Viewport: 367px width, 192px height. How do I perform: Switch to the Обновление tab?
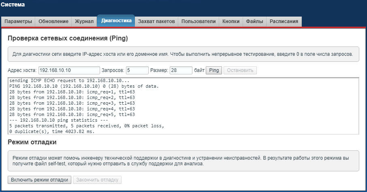53,21
